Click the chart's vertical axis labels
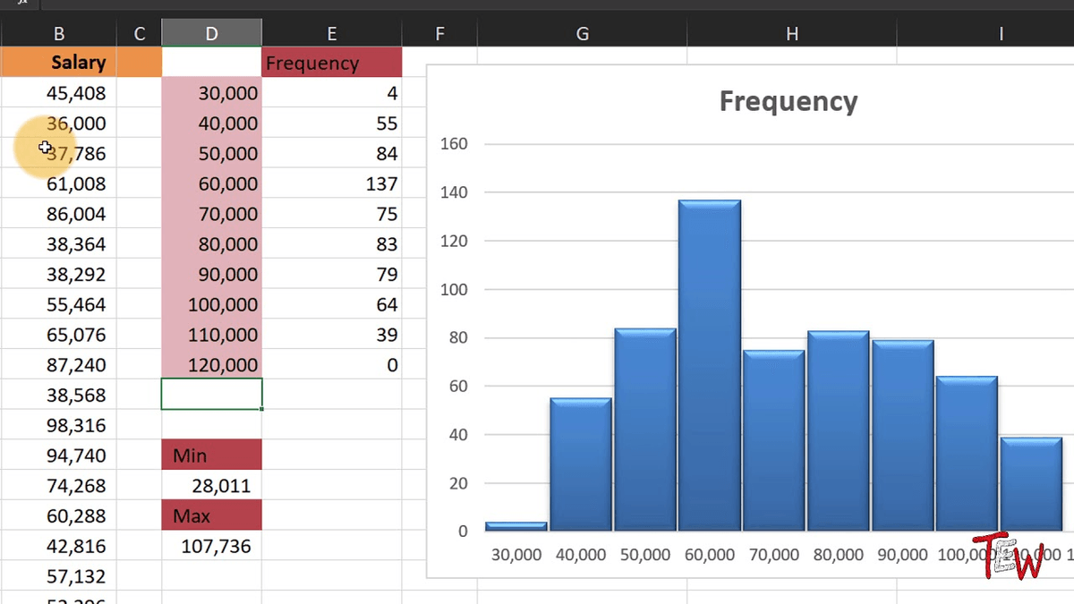1074x604 pixels. pyautogui.click(x=456, y=337)
